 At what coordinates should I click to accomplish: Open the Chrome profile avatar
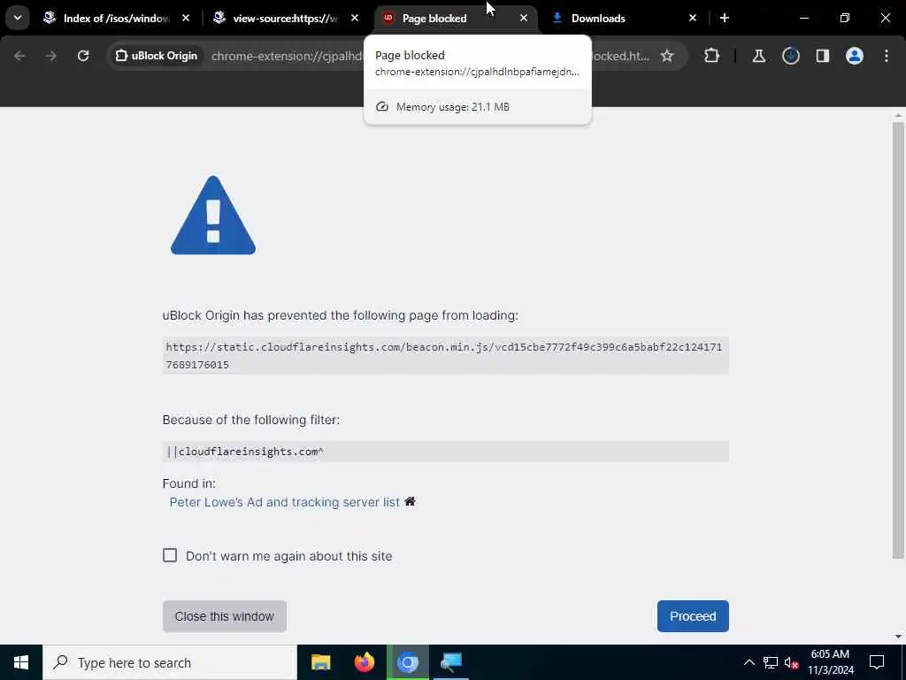point(855,56)
